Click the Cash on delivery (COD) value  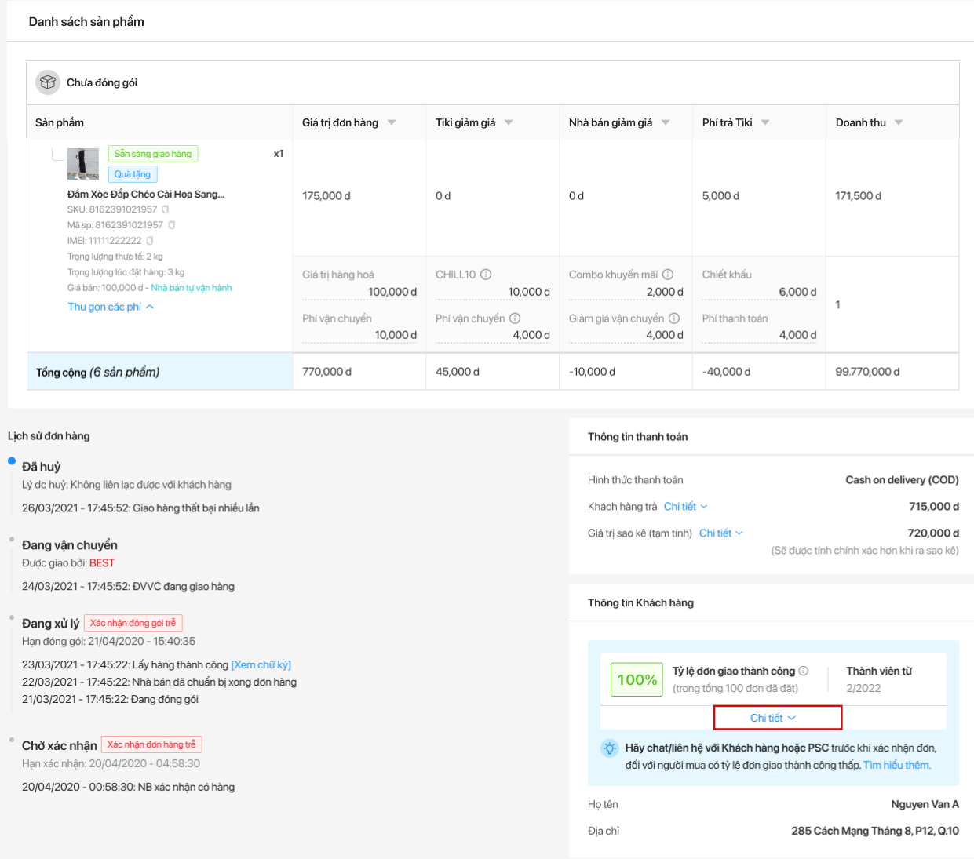click(x=903, y=480)
